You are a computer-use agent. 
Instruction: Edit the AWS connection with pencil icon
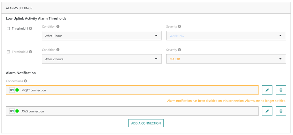point(267,111)
